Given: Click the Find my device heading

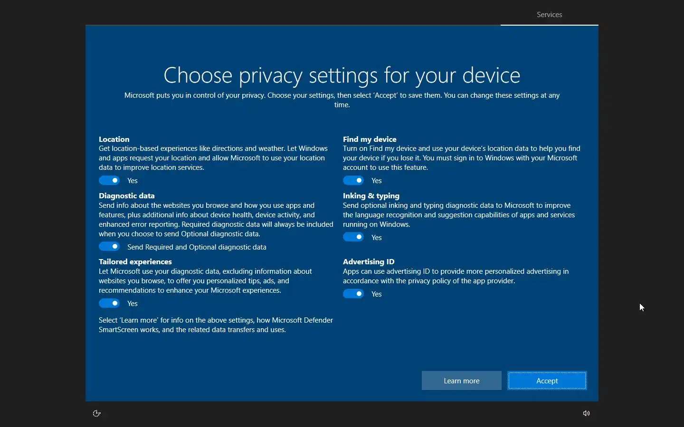Looking at the screenshot, I should (370, 139).
